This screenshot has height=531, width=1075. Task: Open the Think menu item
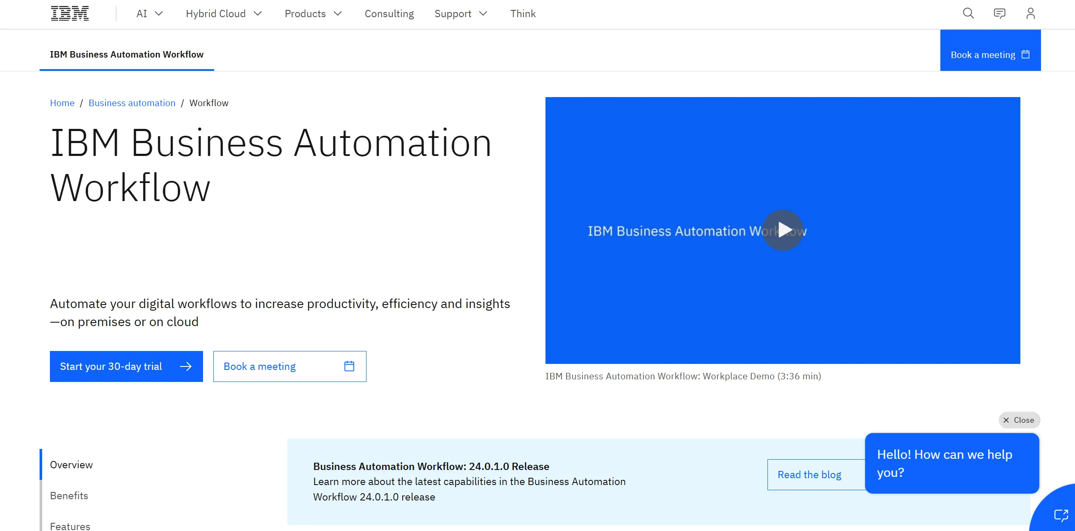click(x=523, y=13)
